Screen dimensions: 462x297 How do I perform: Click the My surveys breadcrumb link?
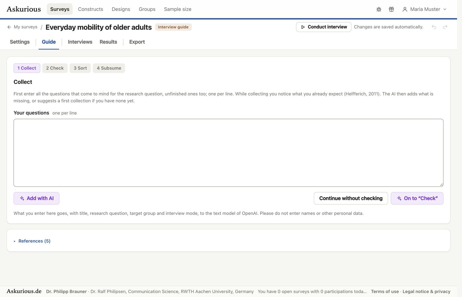point(25,27)
